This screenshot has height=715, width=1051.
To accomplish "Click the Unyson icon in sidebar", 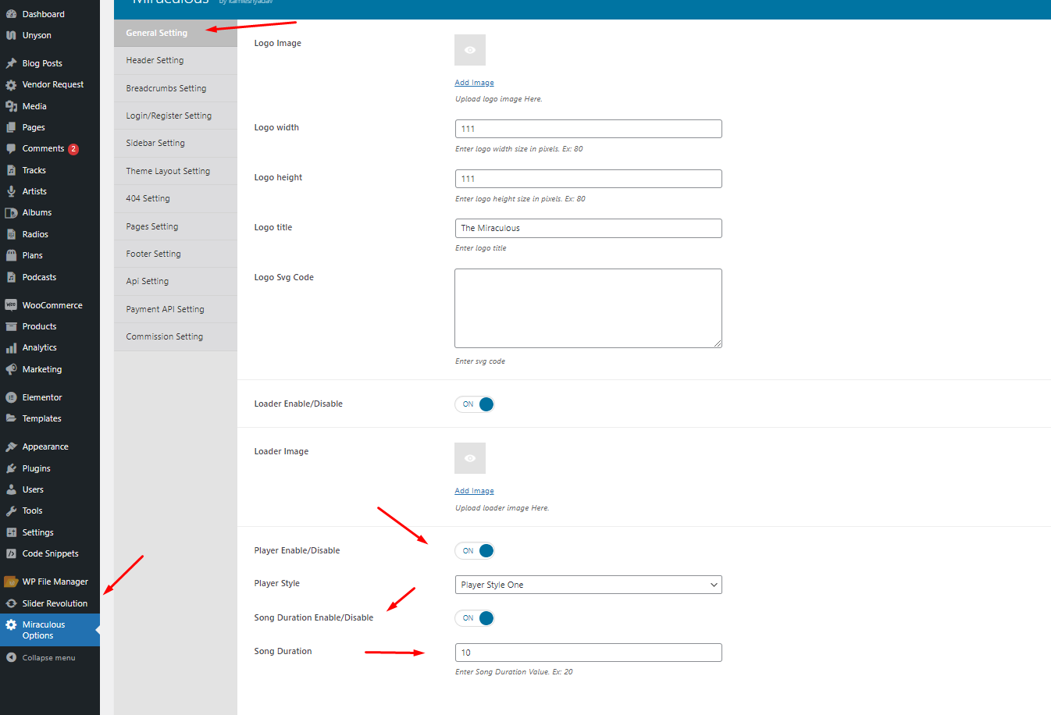I will click(11, 35).
